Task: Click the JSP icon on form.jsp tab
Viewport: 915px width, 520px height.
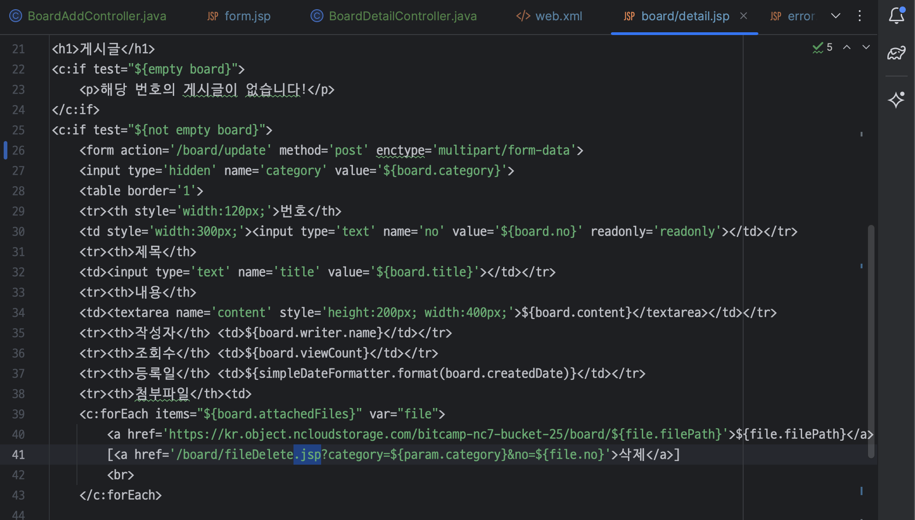Action: pos(212,17)
